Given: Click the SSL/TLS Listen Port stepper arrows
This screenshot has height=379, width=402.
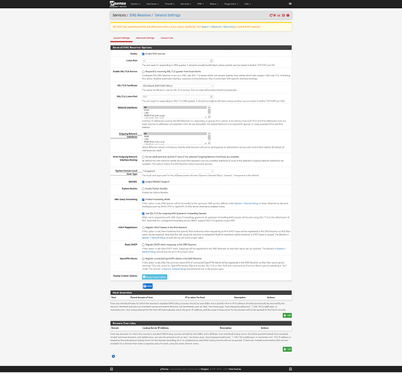Looking at the screenshot, I should [212, 97].
